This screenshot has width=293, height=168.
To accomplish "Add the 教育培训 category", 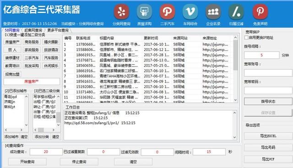I will tap(12, 66).
